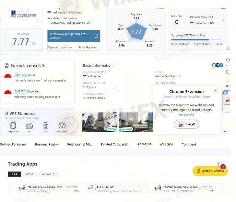The height and width of the screenshot is (202, 236).
Task: Install the Chrome Extension
Action: point(187,124)
